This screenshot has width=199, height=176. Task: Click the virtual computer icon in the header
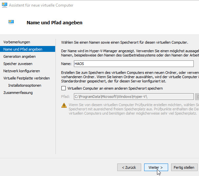(11, 22)
